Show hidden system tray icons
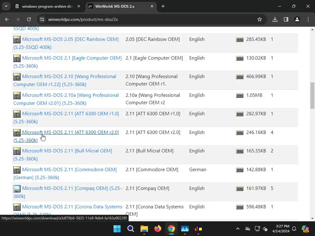315x236 pixels. 238,229
